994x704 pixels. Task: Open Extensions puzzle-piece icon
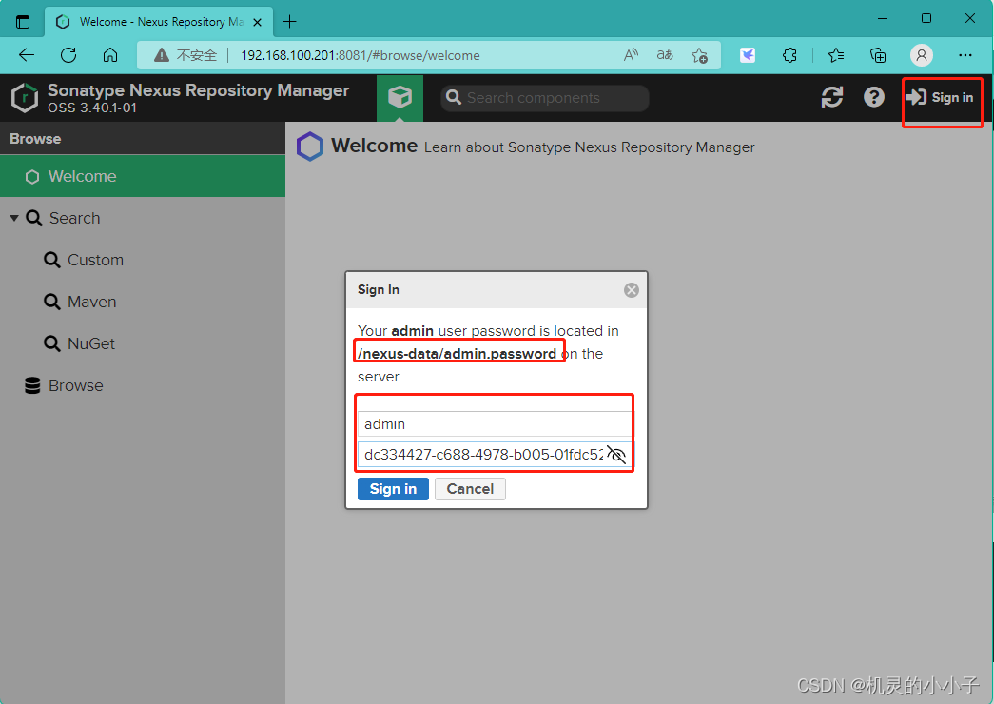(x=789, y=55)
